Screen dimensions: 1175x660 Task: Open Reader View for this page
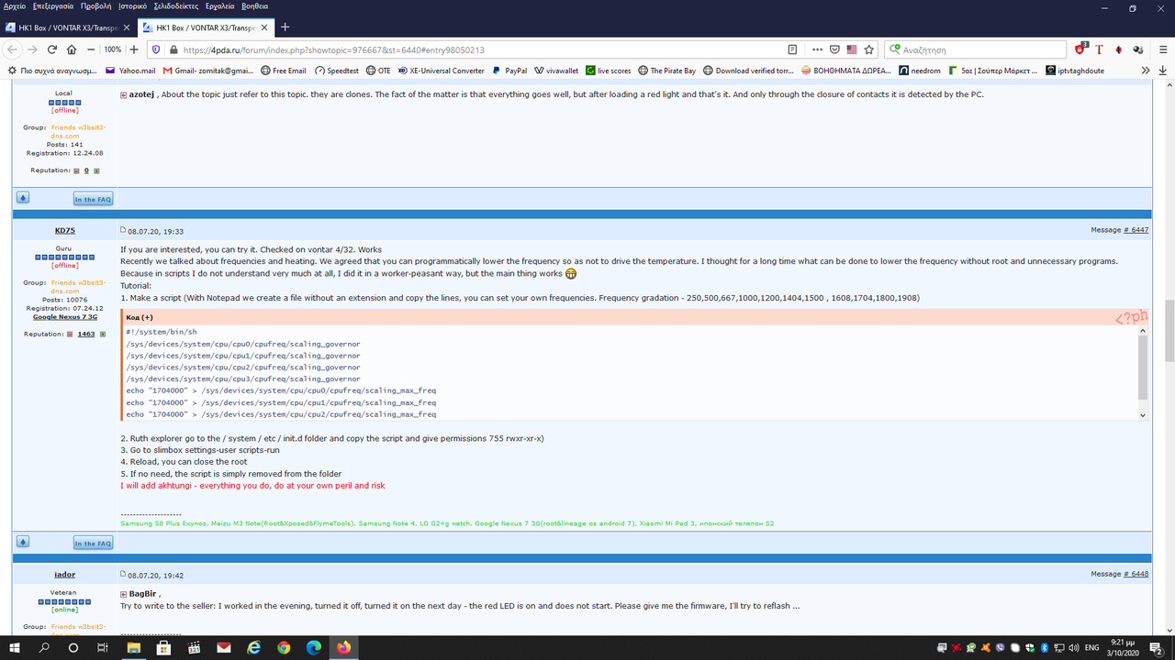coord(792,49)
